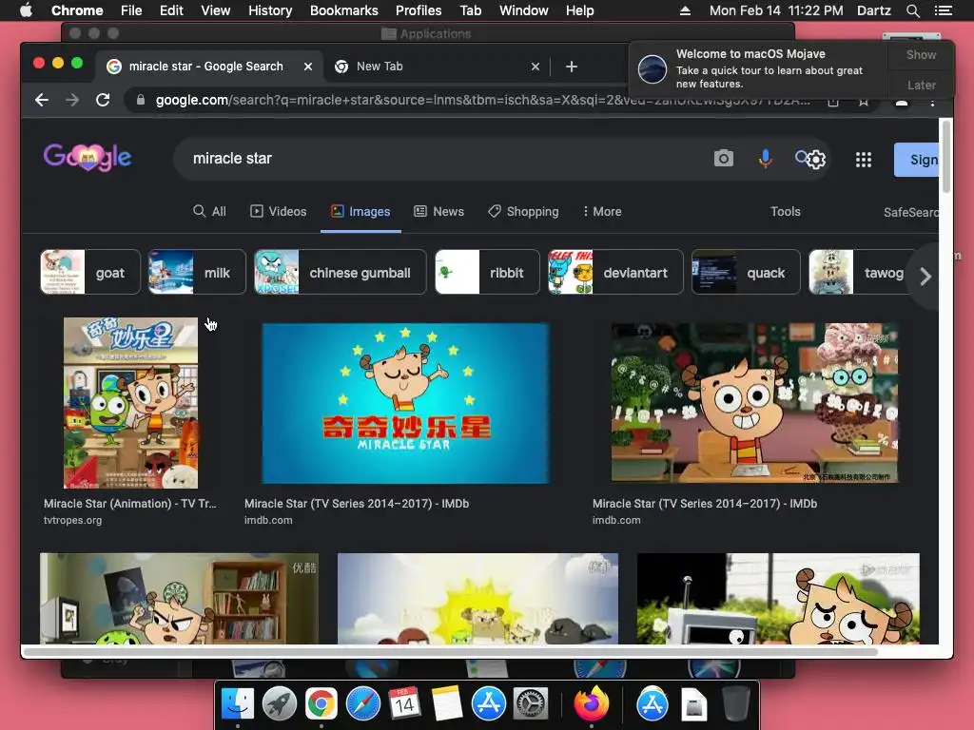Switch to the News tab

tap(439, 211)
